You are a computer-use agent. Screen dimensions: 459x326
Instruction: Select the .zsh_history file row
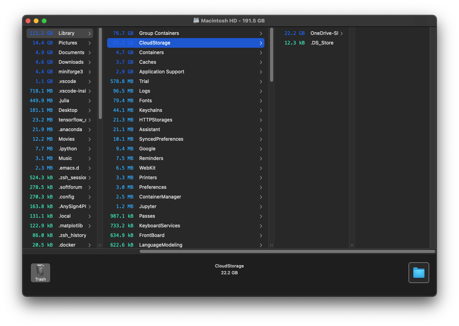click(60, 235)
